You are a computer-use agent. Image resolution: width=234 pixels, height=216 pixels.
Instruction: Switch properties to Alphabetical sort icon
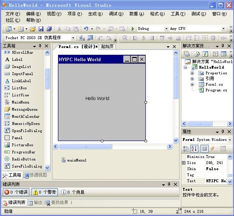(194, 149)
